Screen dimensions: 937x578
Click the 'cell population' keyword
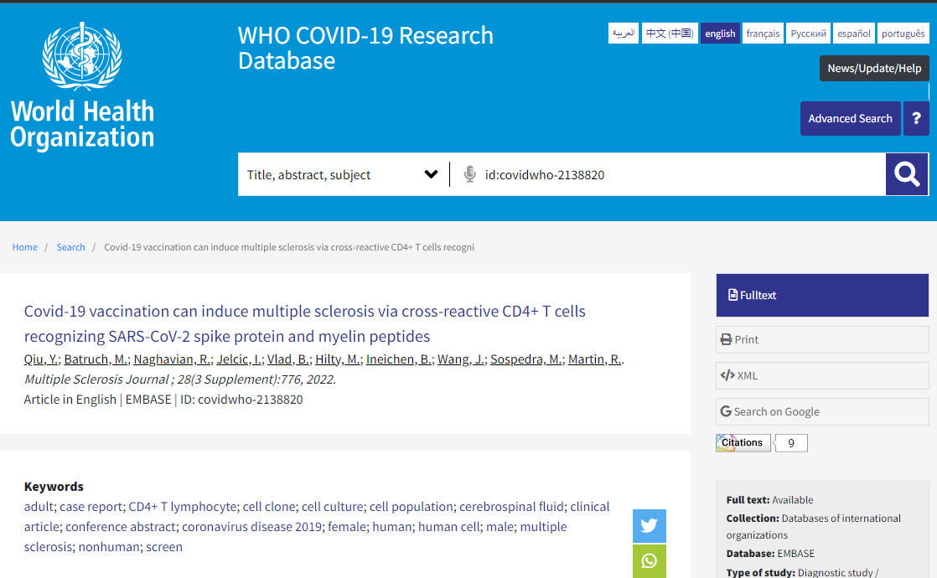412,506
